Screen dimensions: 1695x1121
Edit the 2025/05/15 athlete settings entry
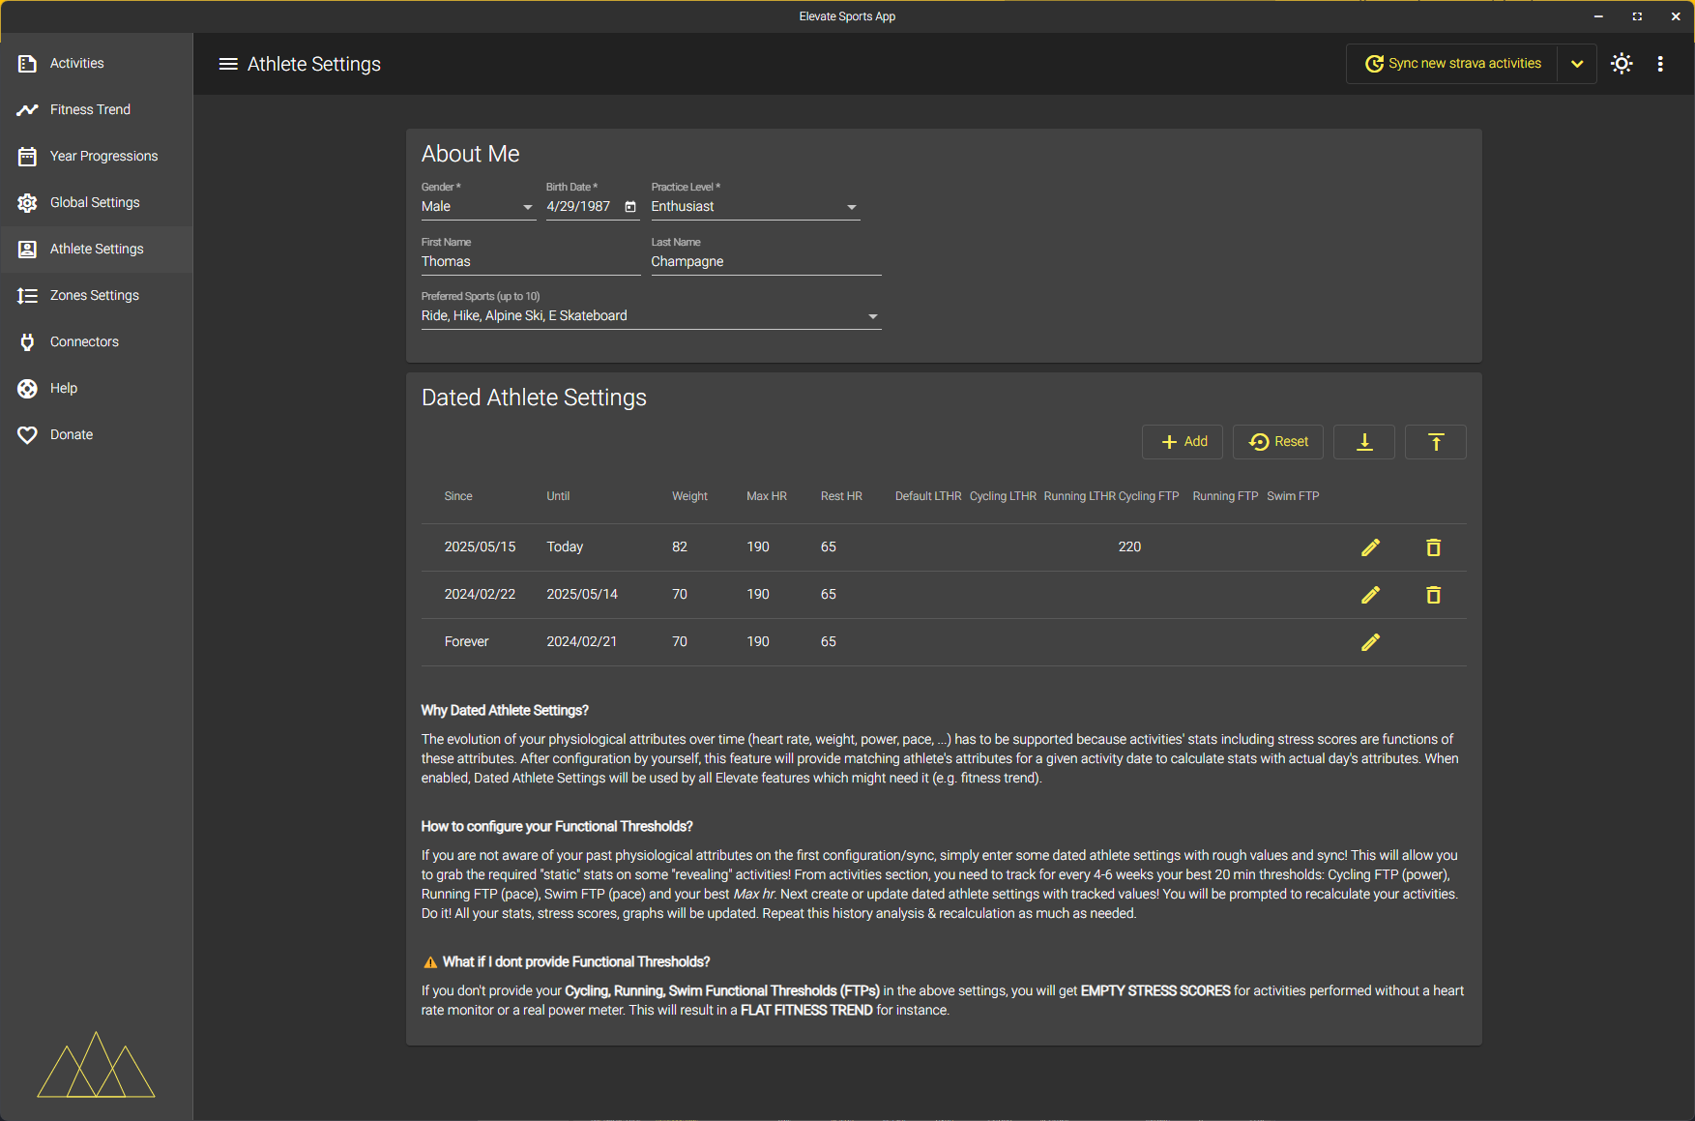(x=1371, y=546)
